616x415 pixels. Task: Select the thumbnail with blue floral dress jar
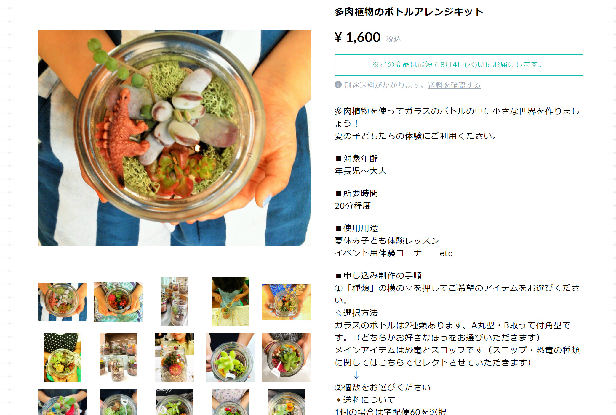(286, 302)
